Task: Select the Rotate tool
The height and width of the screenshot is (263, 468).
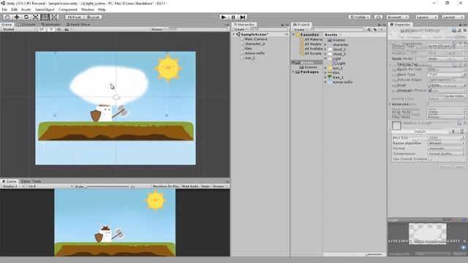Action: (26, 17)
